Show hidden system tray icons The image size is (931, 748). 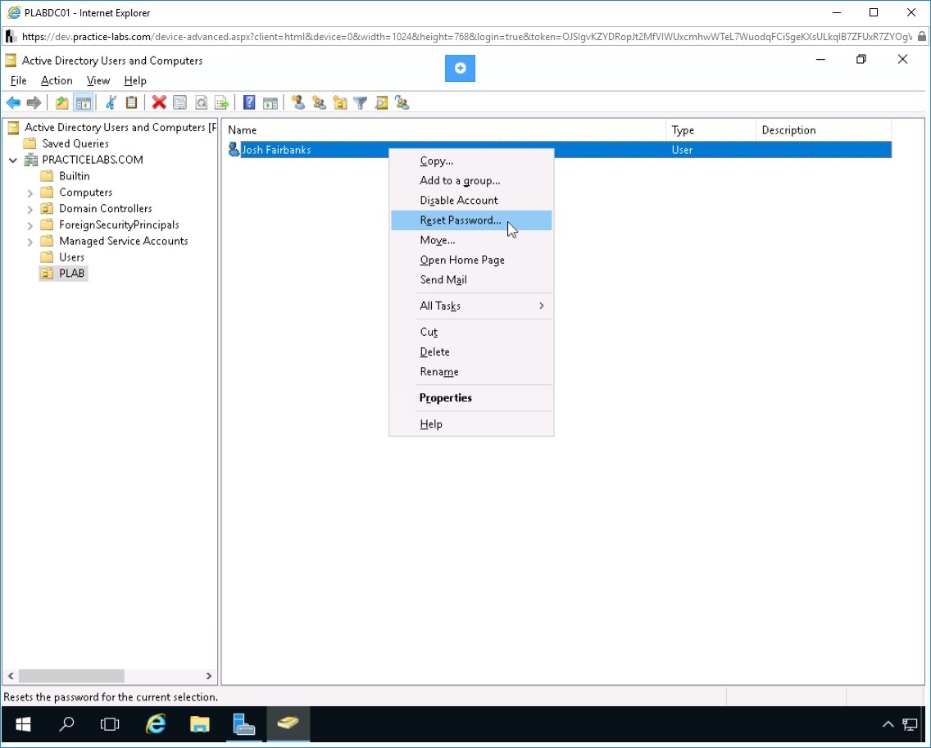[888, 724]
